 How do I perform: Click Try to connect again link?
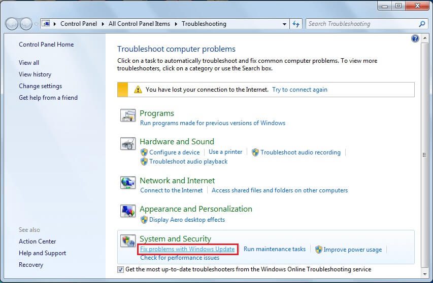299,90
